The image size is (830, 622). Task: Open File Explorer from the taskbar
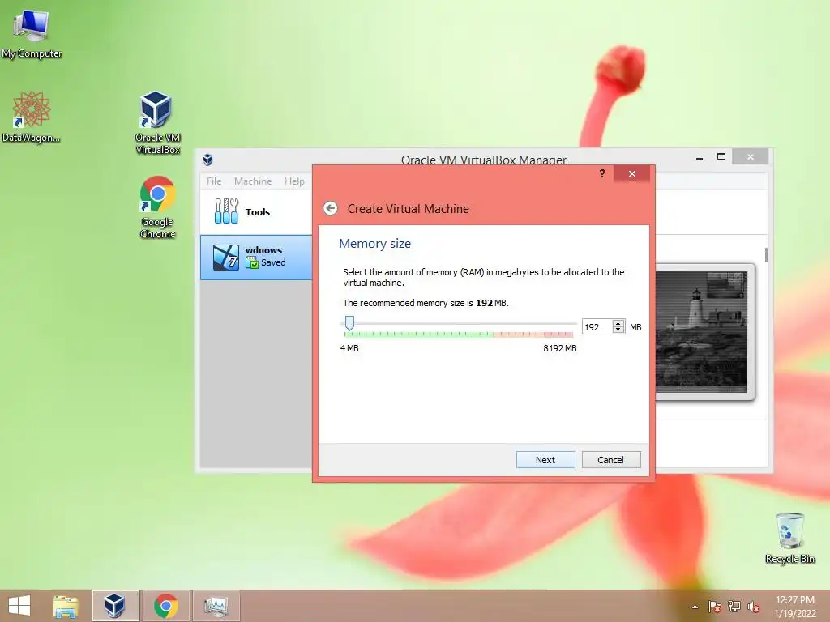66,606
